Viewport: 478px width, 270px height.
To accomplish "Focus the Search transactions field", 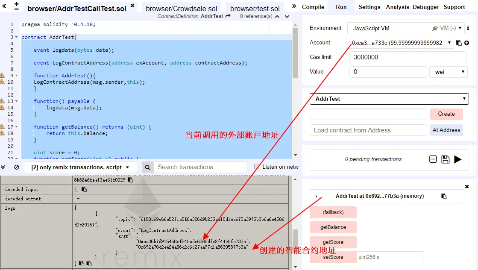I will click(x=200, y=167).
